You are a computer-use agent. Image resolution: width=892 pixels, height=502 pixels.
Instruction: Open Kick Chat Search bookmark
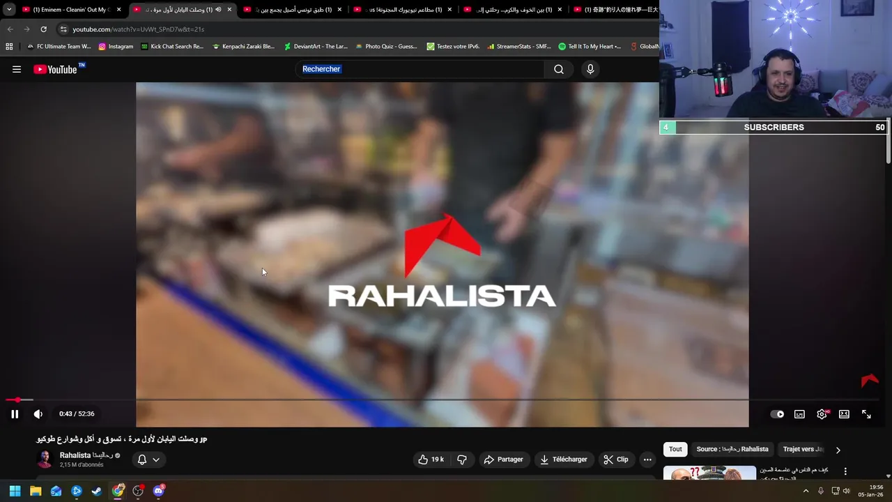click(x=172, y=47)
